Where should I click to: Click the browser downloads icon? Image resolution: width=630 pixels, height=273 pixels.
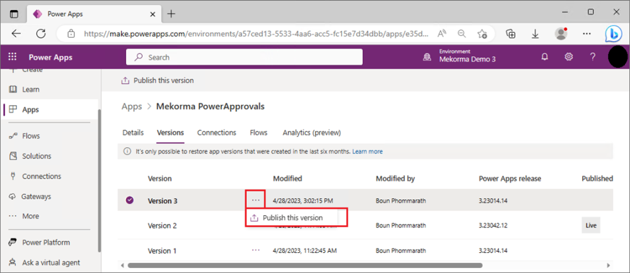click(x=535, y=33)
